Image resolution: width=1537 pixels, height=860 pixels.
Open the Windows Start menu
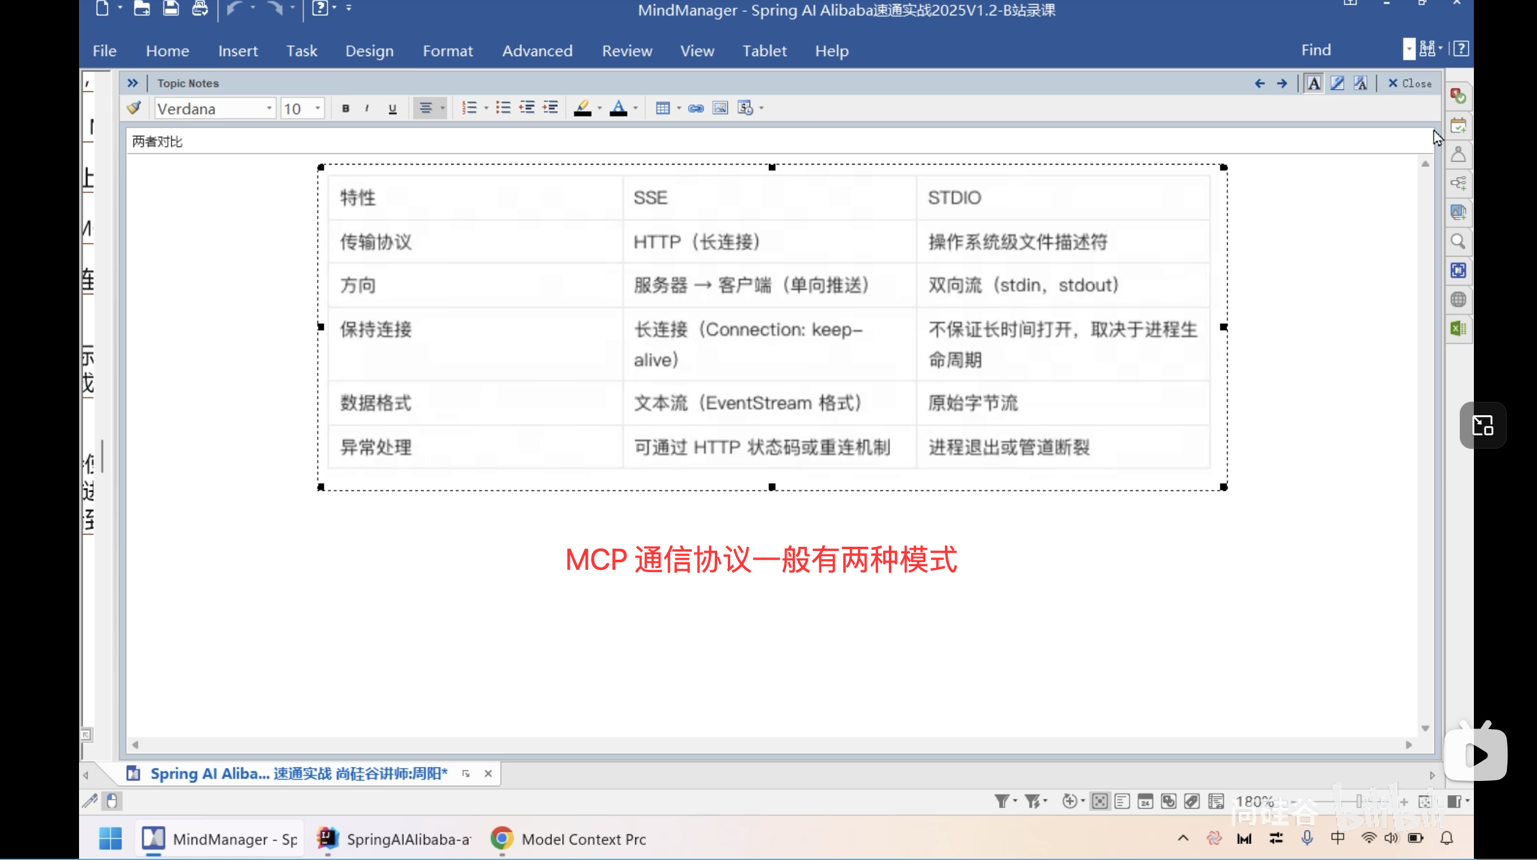[110, 839]
